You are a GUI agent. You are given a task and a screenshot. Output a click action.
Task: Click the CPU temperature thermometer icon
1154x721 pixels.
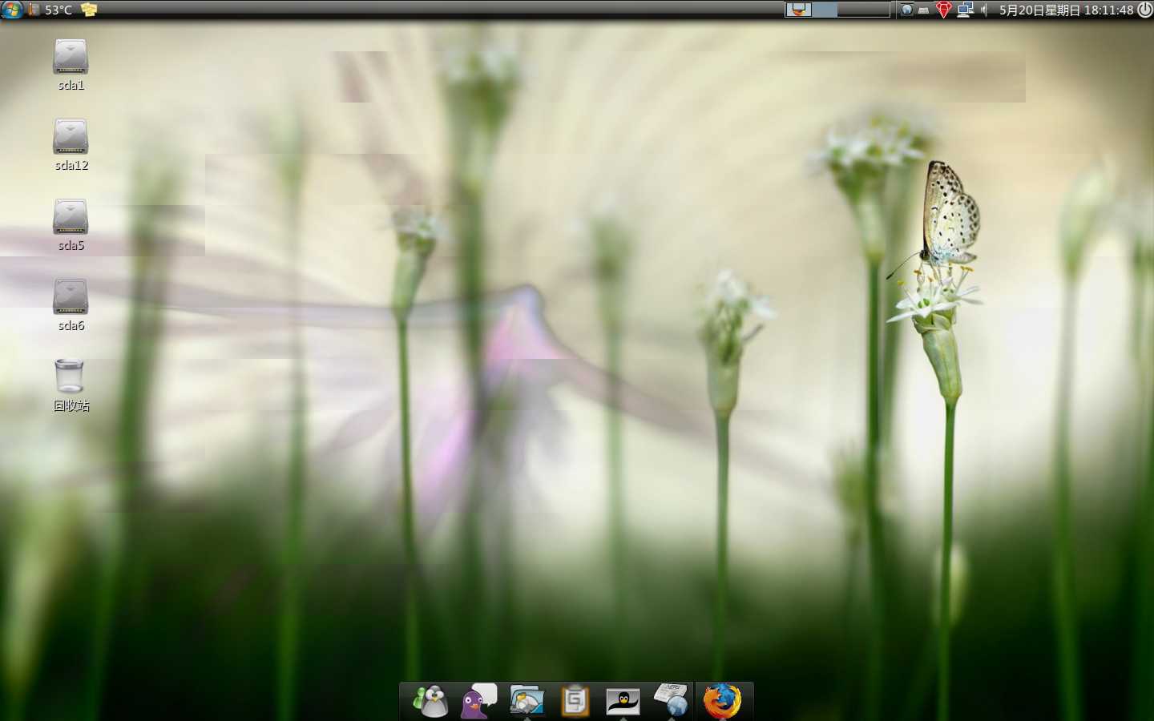point(34,10)
